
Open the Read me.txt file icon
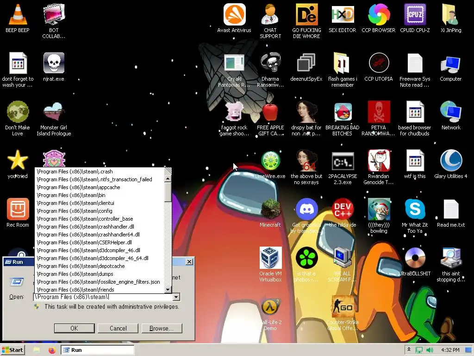[451, 209]
